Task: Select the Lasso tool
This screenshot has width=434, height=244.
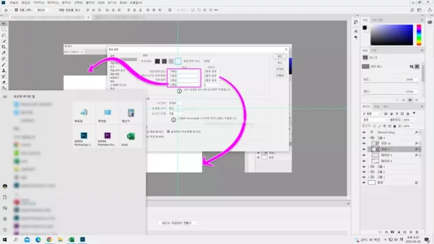Action: coord(4,35)
